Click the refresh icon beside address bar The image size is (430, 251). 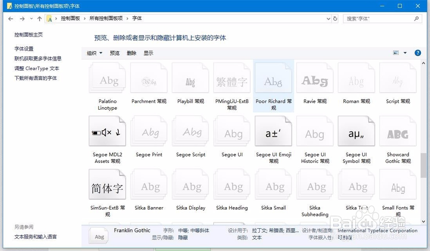coord(335,18)
